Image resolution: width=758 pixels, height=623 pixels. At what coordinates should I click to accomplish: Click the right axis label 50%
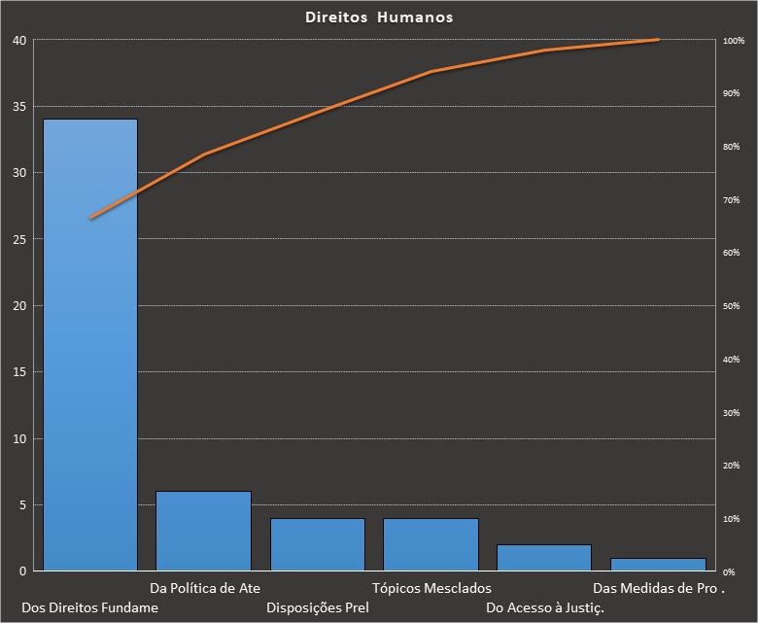click(x=731, y=306)
